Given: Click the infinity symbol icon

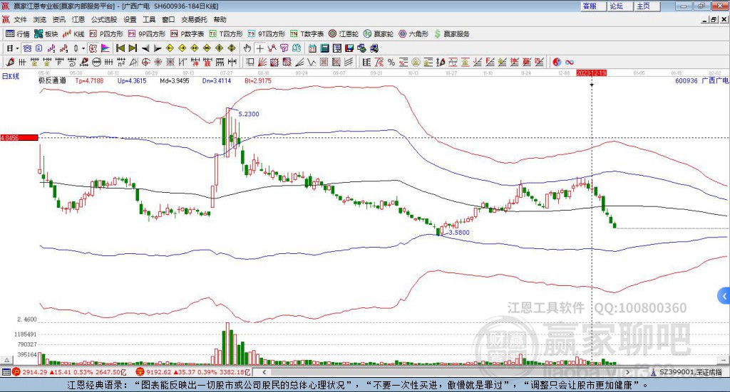Looking at the screenshot, I should (570, 62).
